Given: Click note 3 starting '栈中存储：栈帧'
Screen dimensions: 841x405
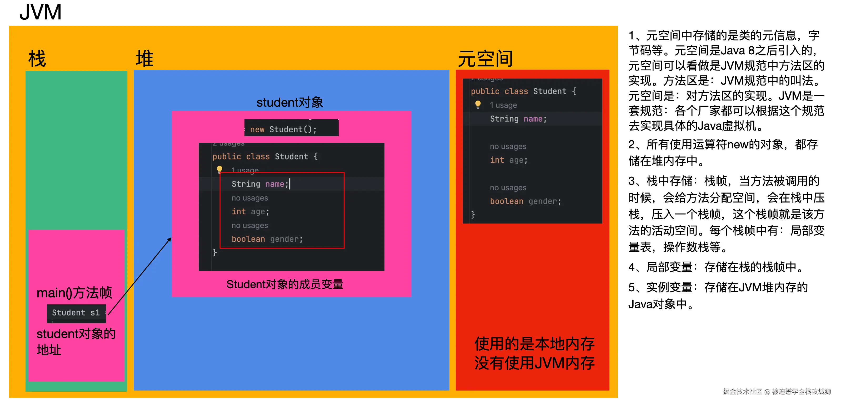Looking at the screenshot, I should click(x=727, y=214).
